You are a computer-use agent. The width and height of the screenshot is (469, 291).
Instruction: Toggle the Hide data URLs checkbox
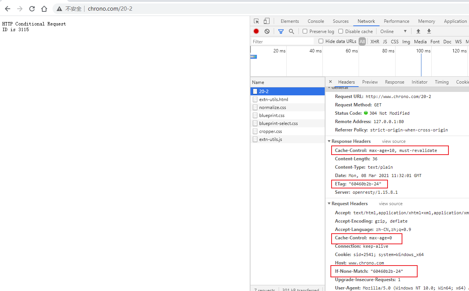(x=321, y=41)
